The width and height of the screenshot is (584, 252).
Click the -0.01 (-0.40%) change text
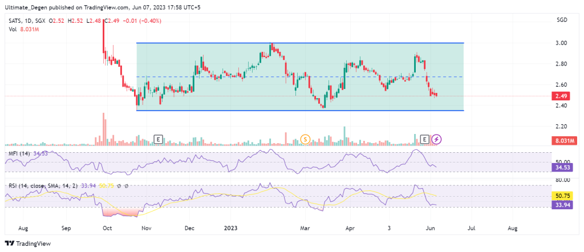click(143, 21)
